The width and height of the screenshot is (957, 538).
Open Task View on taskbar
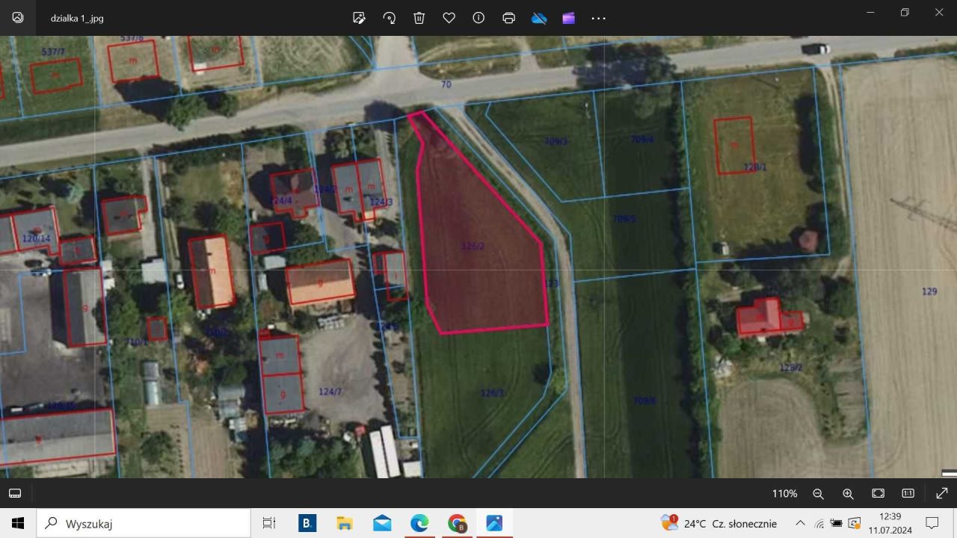[x=269, y=523]
